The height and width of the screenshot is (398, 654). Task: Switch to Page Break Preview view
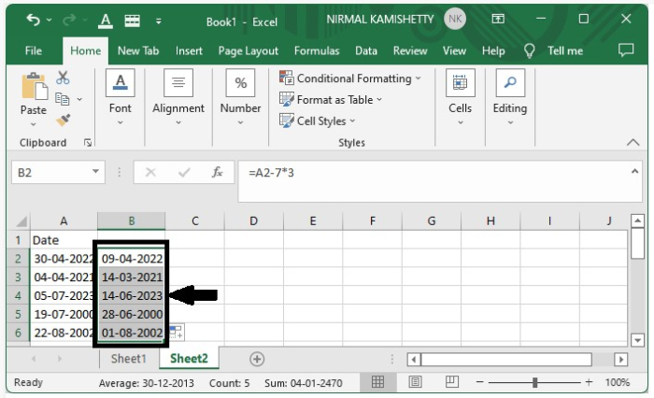451,382
